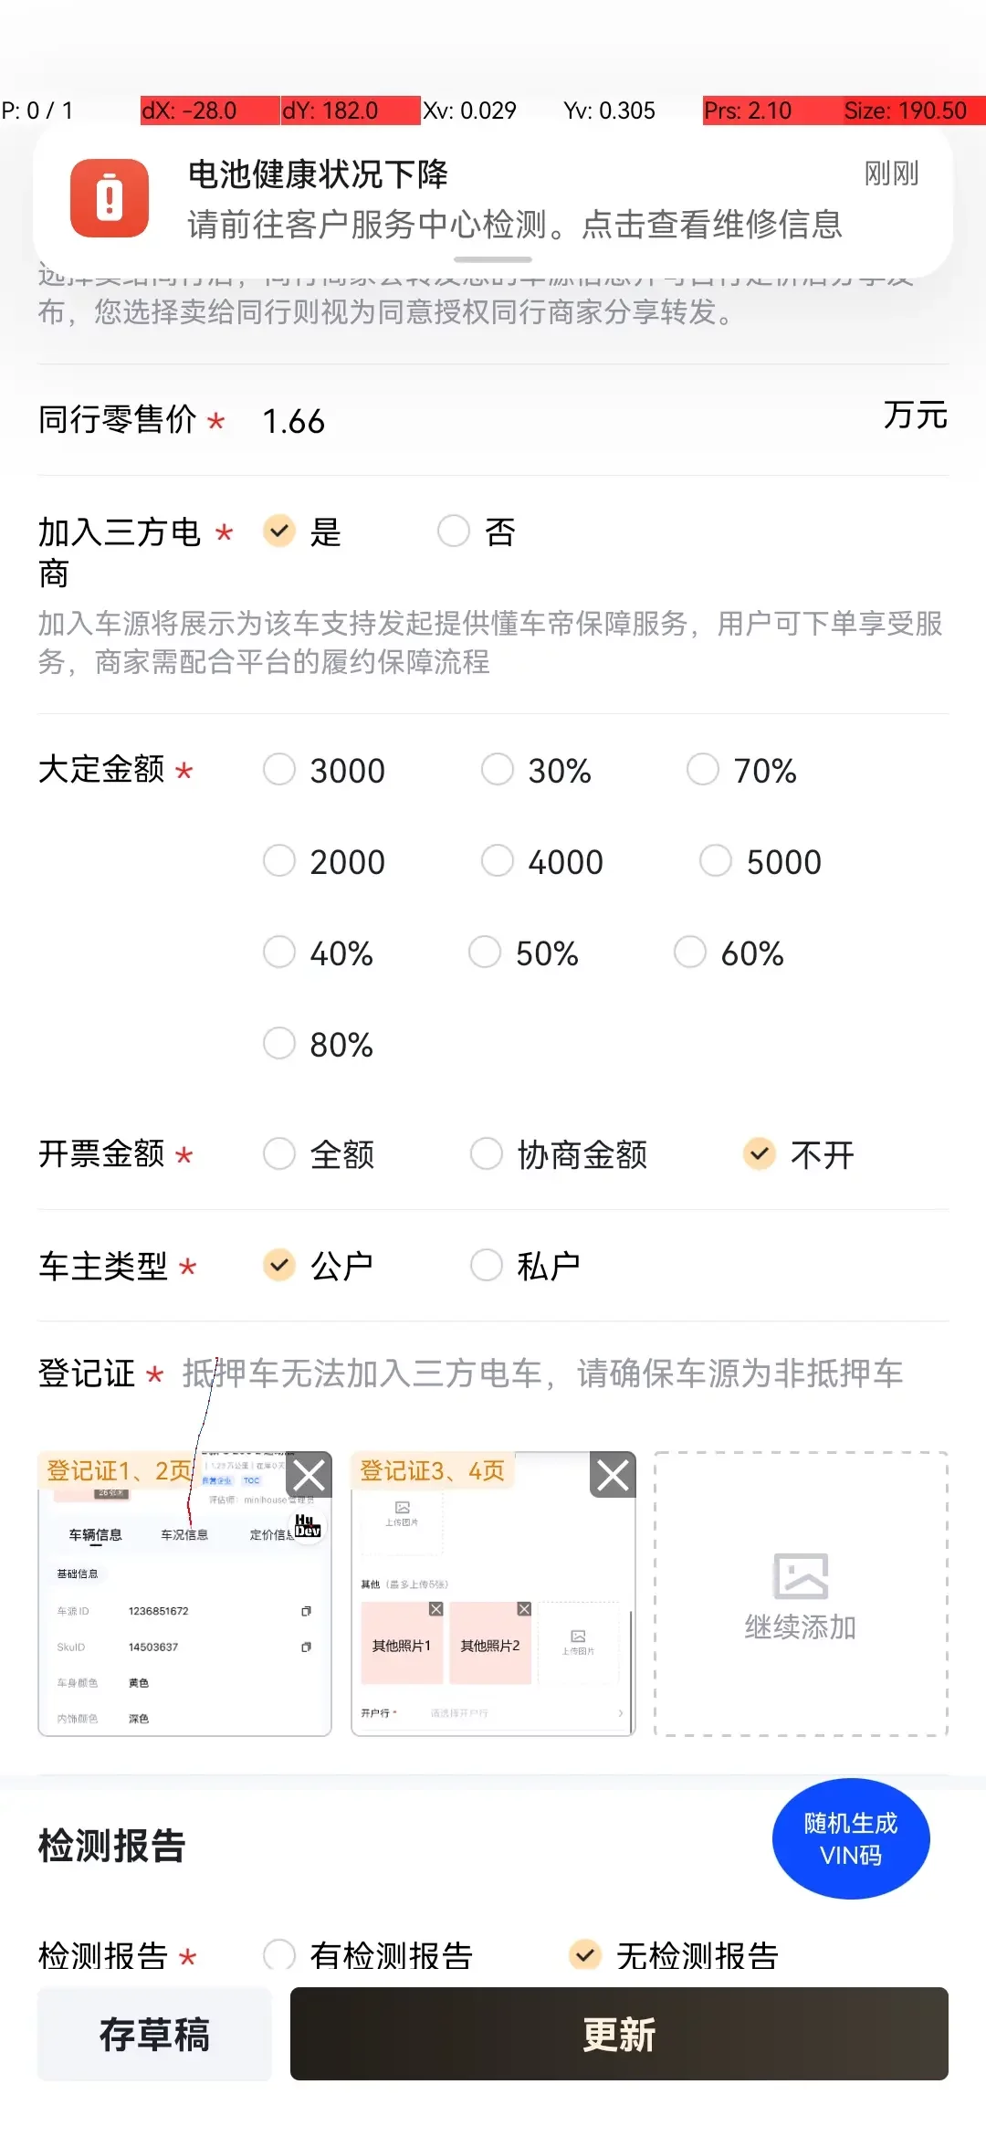This screenshot has height=2137, width=986.
Task: Tap the 继续添加 image placeholder icon
Action: (801, 1576)
